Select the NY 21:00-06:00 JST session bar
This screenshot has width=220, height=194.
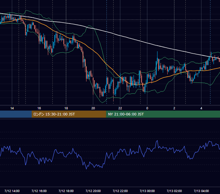(163, 114)
